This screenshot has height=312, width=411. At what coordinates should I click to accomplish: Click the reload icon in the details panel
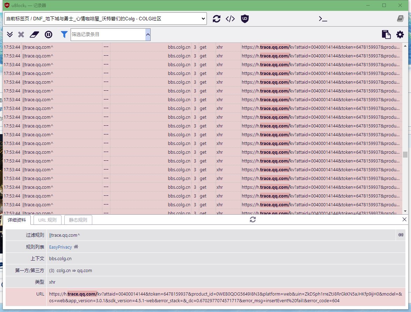(x=253, y=220)
